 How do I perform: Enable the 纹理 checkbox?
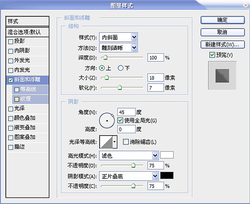(17, 99)
